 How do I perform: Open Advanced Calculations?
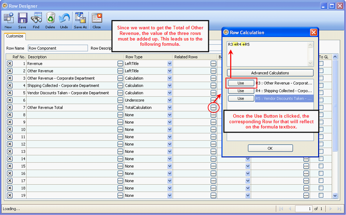pyautogui.click(x=270, y=73)
